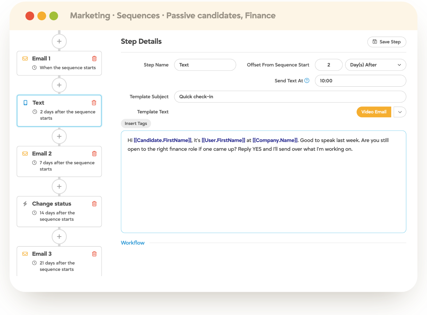Screen dimensions: 427x315
Task: Expand the Video Email options arrow
Action: 400,112
